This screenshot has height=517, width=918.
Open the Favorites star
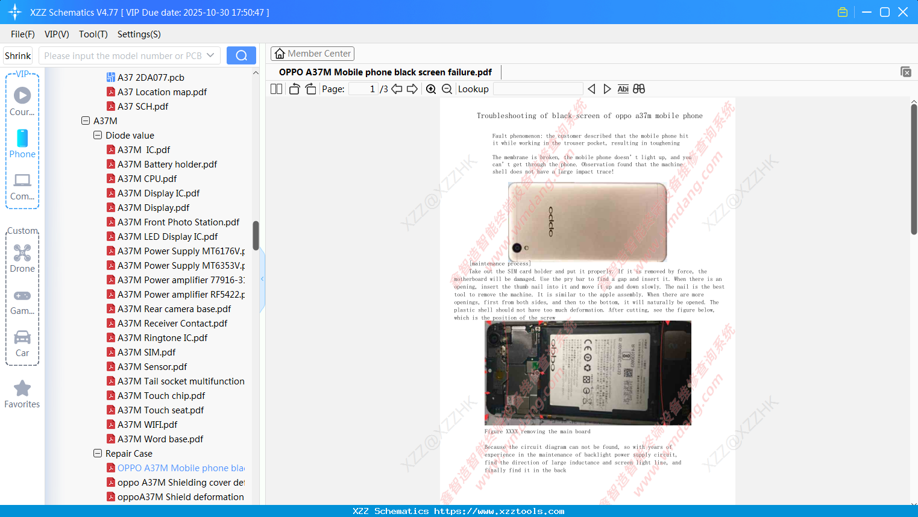(22, 394)
